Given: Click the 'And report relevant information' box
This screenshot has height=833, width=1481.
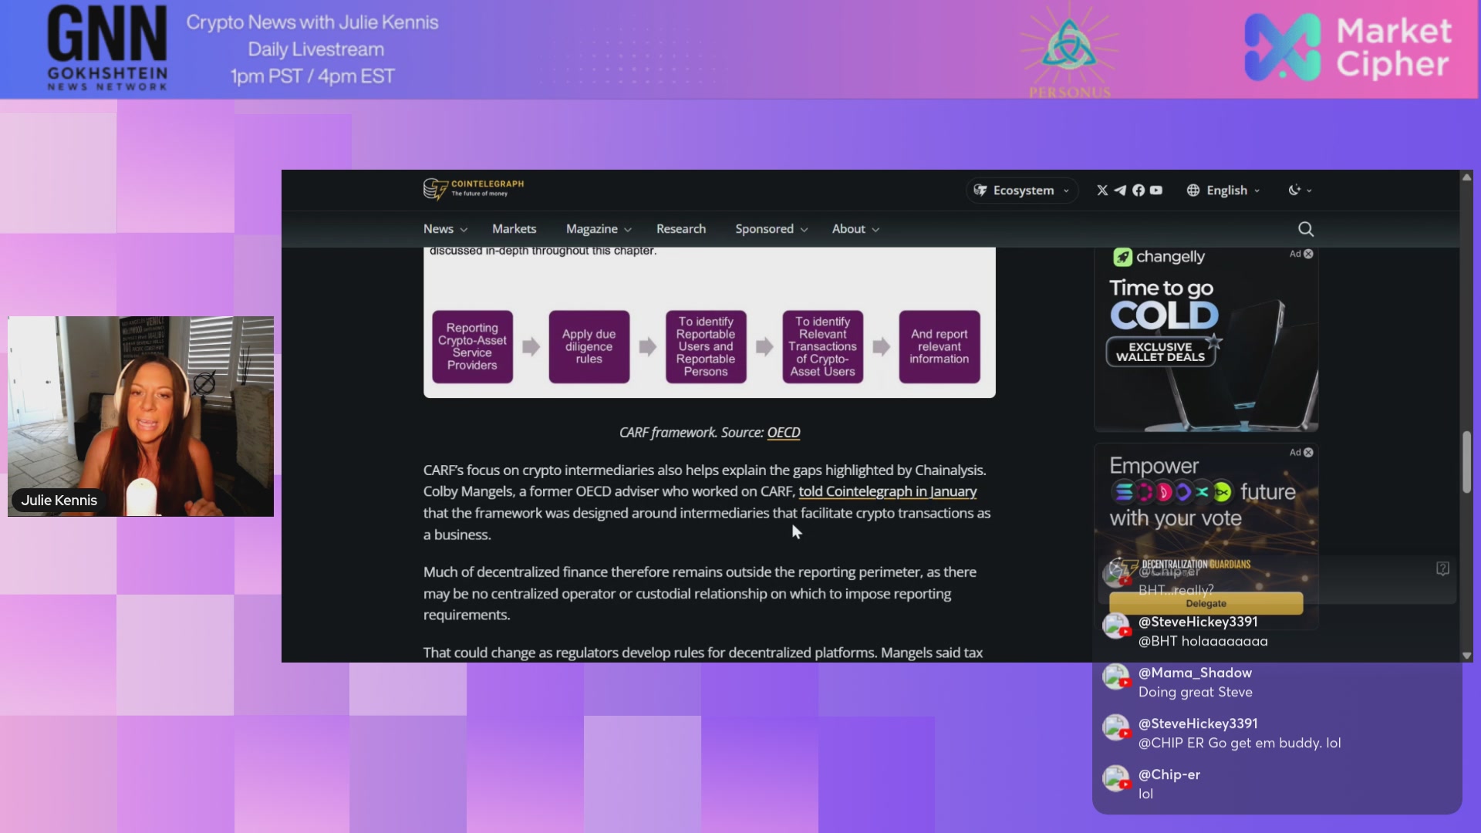Looking at the screenshot, I should [939, 346].
